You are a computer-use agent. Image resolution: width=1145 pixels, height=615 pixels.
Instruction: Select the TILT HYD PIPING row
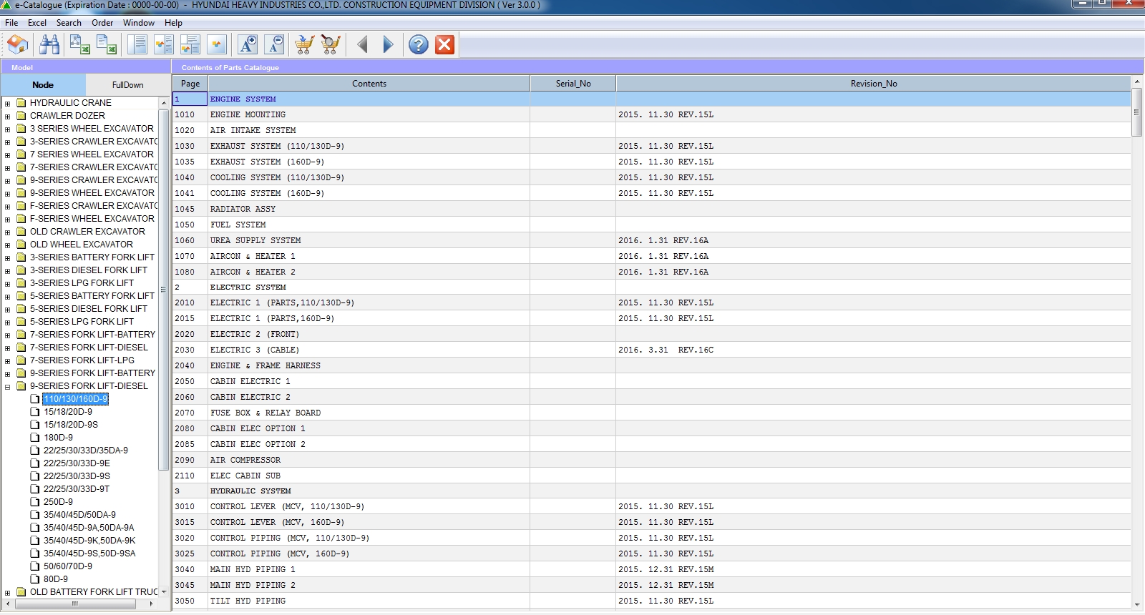(x=652, y=601)
